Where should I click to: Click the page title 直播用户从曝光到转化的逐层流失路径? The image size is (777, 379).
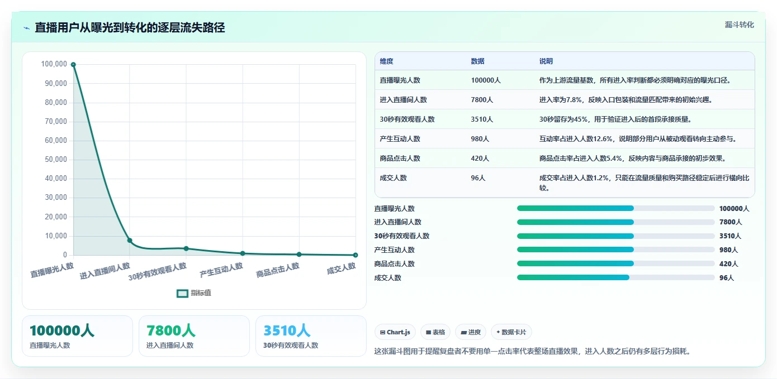pyautogui.click(x=130, y=27)
